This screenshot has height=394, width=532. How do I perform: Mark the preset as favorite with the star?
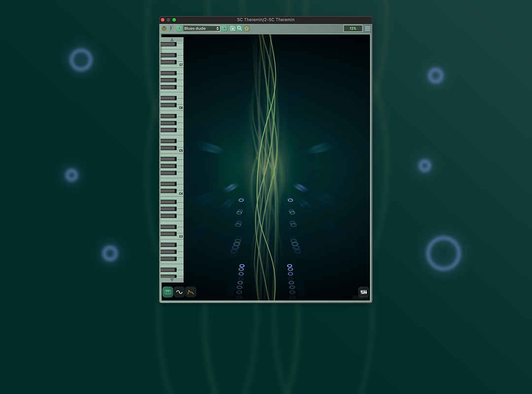pyautogui.click(x=246, y=29)
